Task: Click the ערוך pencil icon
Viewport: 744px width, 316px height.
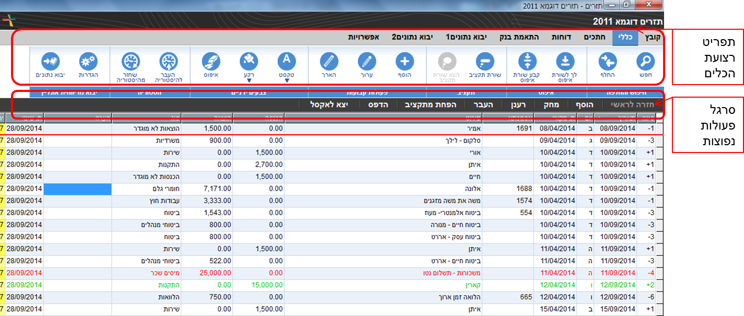Action: coord(367,62)
